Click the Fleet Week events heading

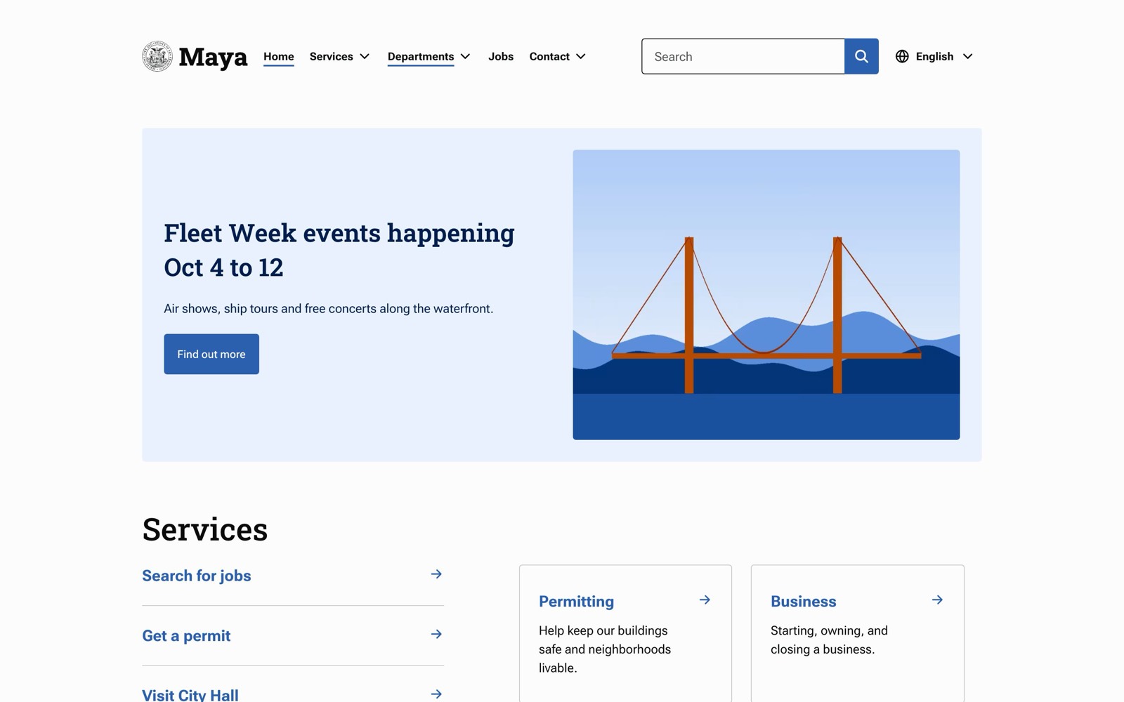(339, 250)
